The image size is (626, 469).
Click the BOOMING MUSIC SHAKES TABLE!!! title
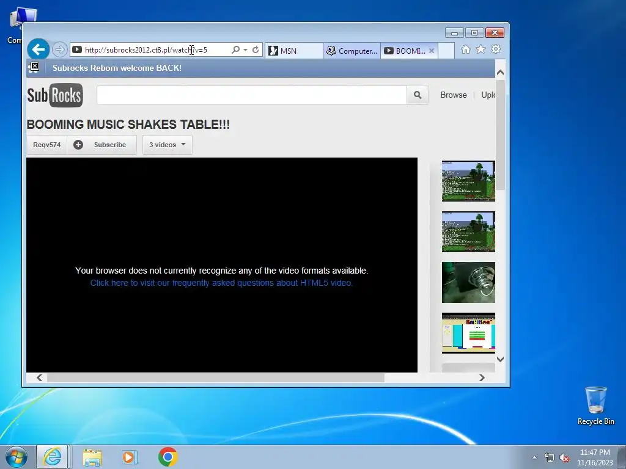click(128, 125)
